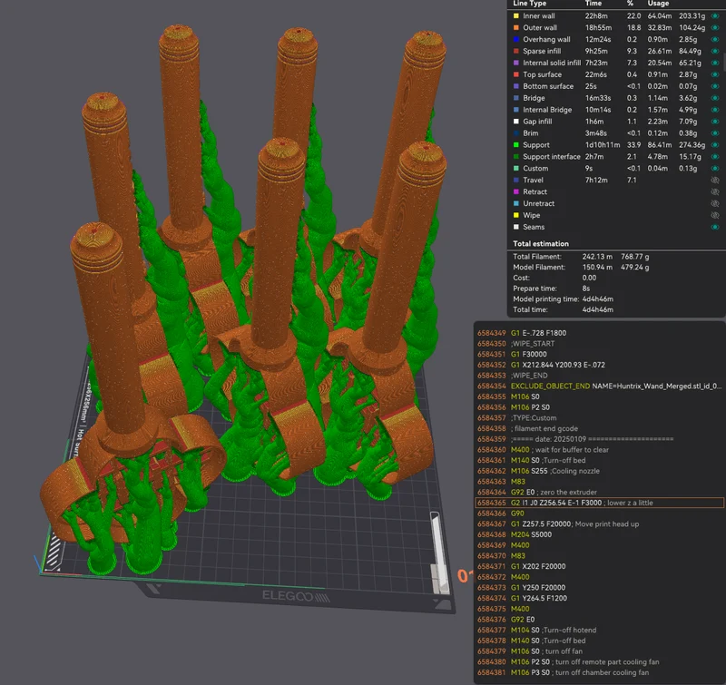
Task: Show Unretract points eye icon
Action: click(715, 203)
